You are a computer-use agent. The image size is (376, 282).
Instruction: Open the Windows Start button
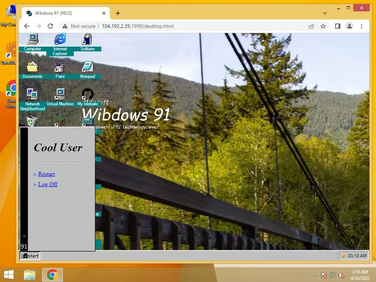click(9, 275)
